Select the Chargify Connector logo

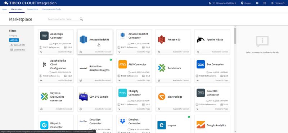coord(122,93)
